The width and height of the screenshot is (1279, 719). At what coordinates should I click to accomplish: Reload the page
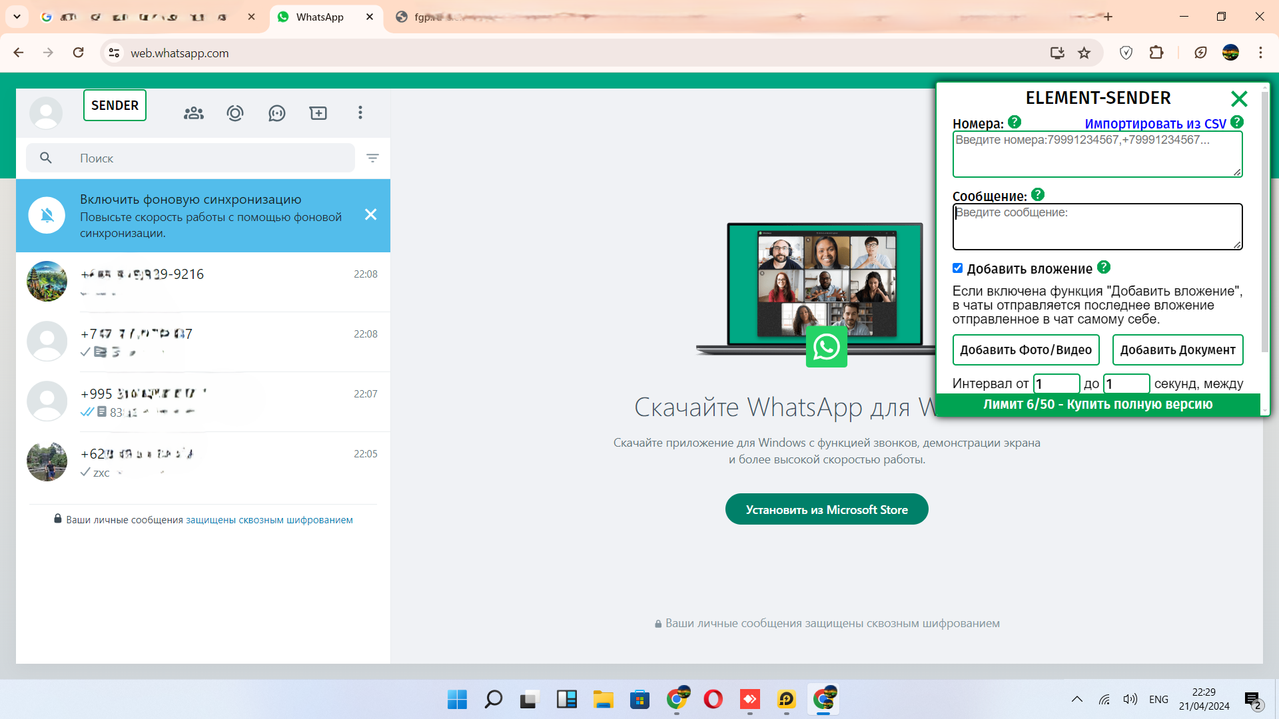(x=79, y=53)
